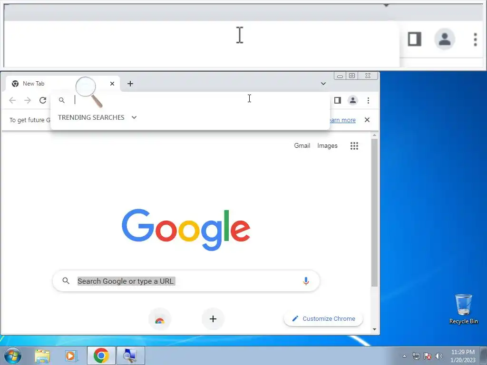Image resolution: width=487 pixels, height=365 pixels.
Task: Open Chrome's three-dot menu
Action: [x=369, y=100]
